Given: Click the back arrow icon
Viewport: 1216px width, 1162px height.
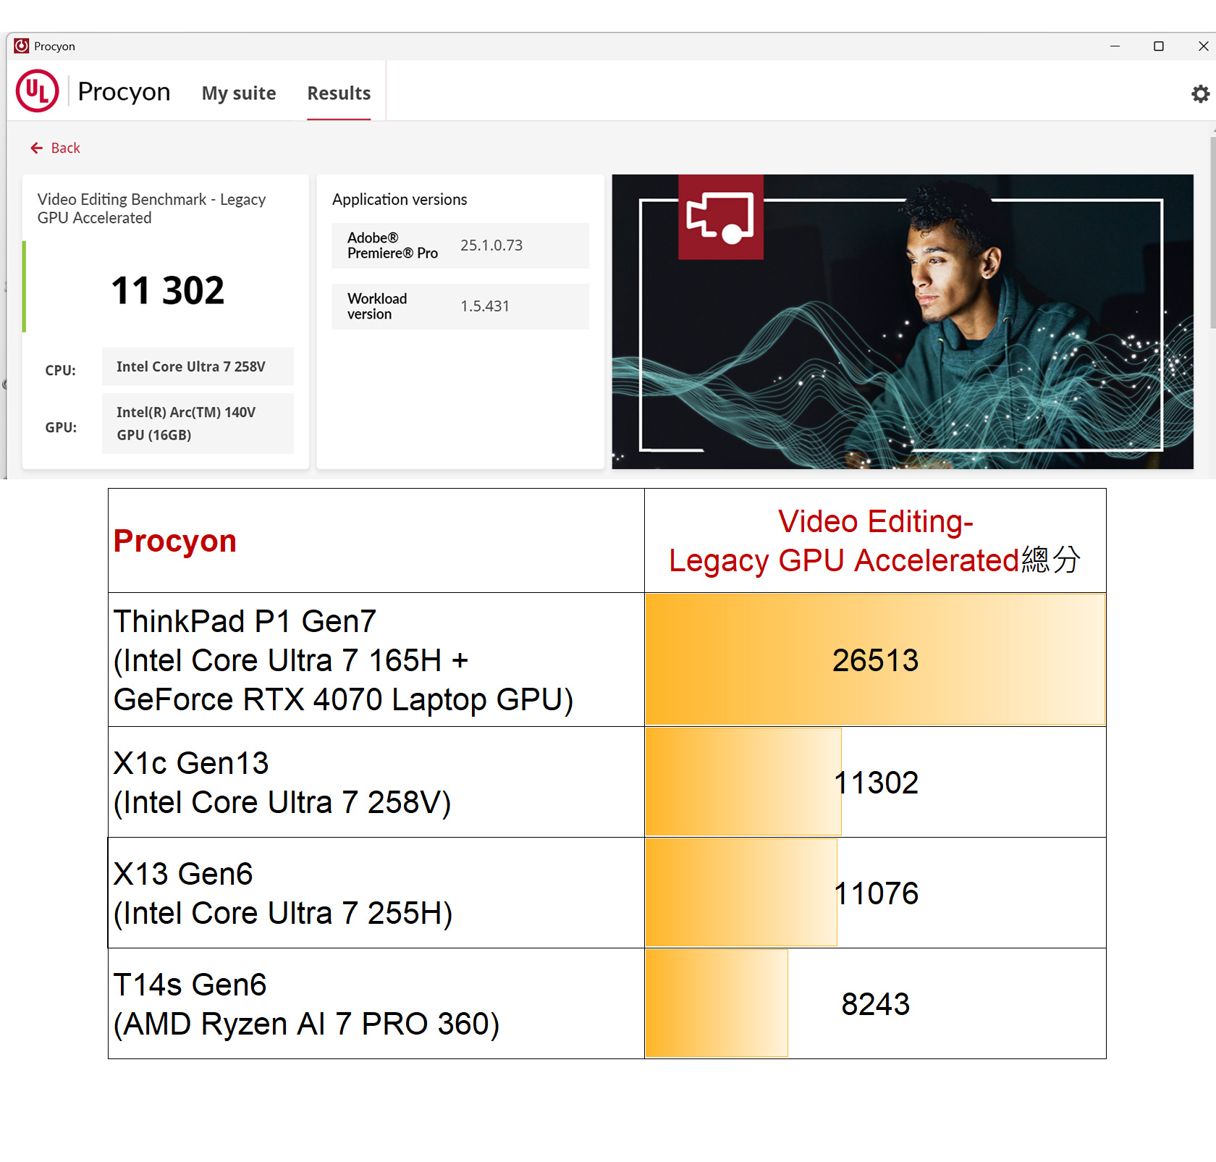Looking at the screenshot, I should click(36, 148).
